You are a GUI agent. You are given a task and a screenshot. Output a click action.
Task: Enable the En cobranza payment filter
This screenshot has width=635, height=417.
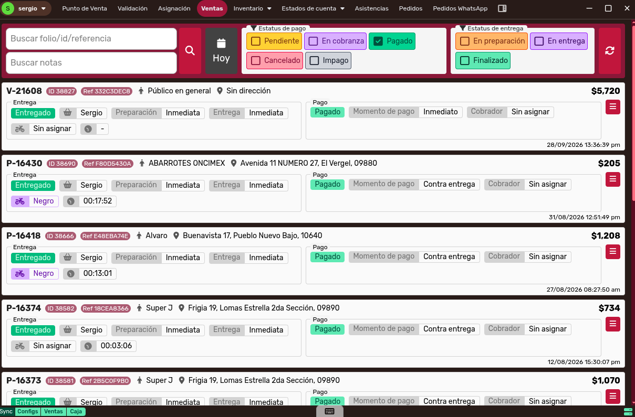click(x=336, y=41)
